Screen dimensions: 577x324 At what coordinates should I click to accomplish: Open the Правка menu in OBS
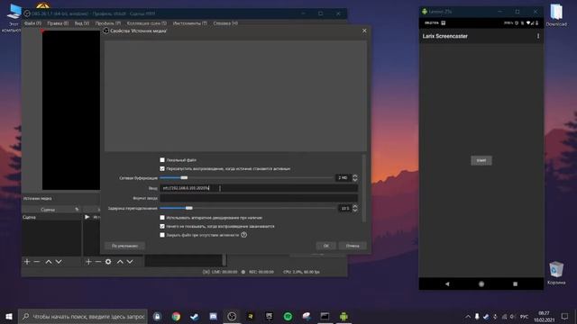[58, 23]
